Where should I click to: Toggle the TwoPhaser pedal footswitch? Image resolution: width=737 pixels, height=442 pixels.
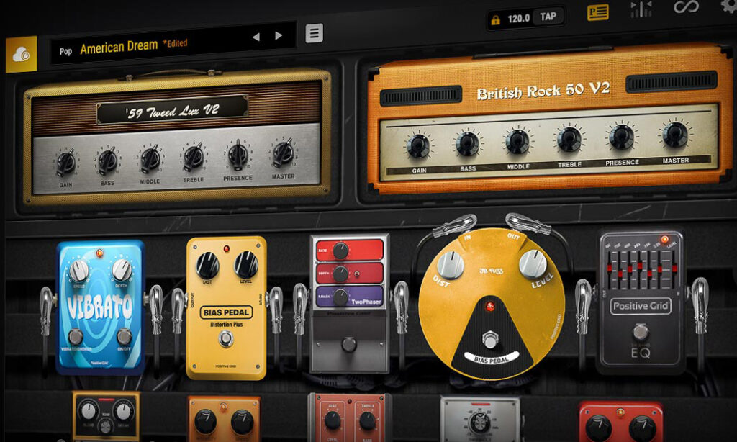point(349,344)
